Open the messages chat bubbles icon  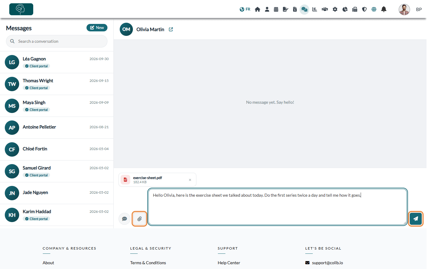click(x=304, y=9)
